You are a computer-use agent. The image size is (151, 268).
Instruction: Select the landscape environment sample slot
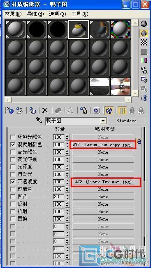[100, 86]
